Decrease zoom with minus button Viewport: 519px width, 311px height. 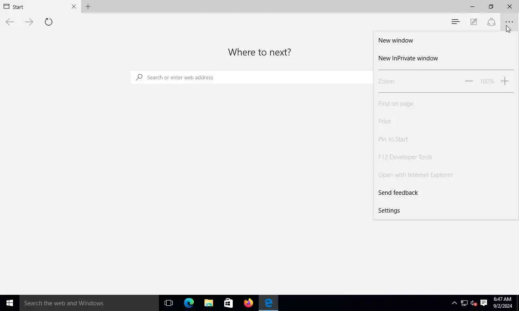click(469, 81)
